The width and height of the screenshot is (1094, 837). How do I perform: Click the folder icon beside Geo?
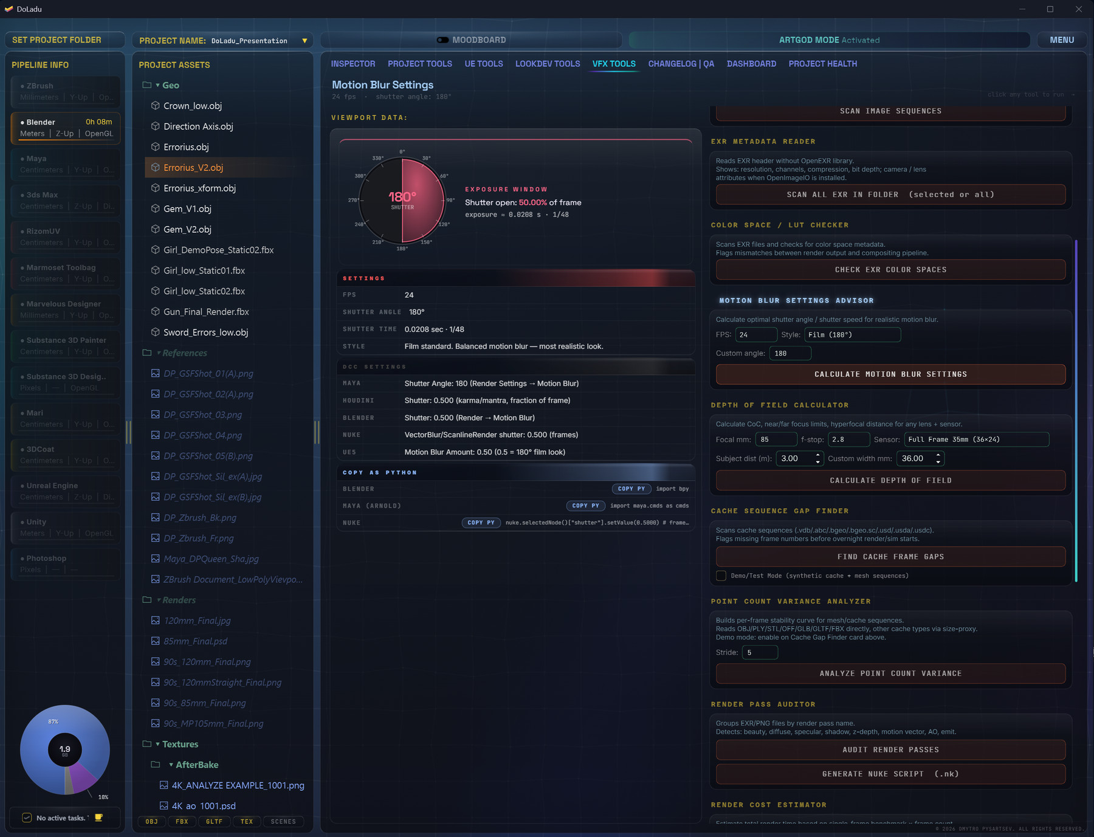pyautogui.click(x=146, y=85)
